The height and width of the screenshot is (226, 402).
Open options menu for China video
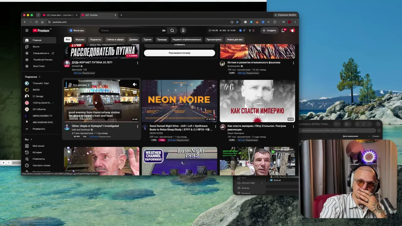coord(137,126)
